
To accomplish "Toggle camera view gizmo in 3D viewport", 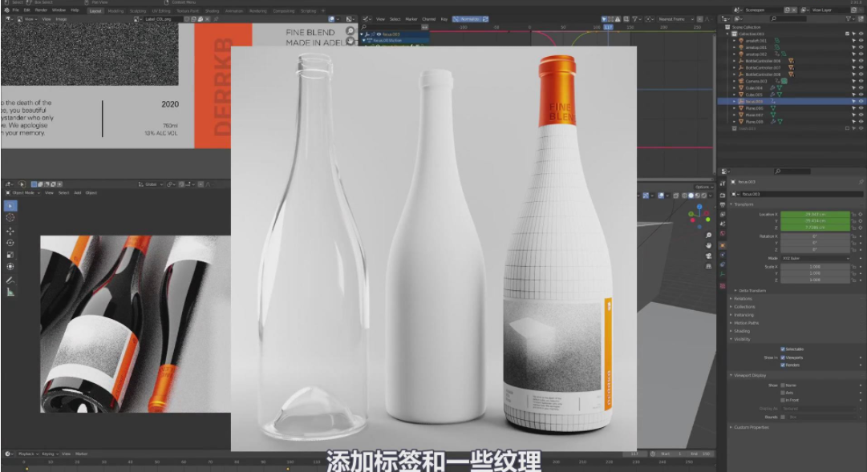I will pos(708,256).
